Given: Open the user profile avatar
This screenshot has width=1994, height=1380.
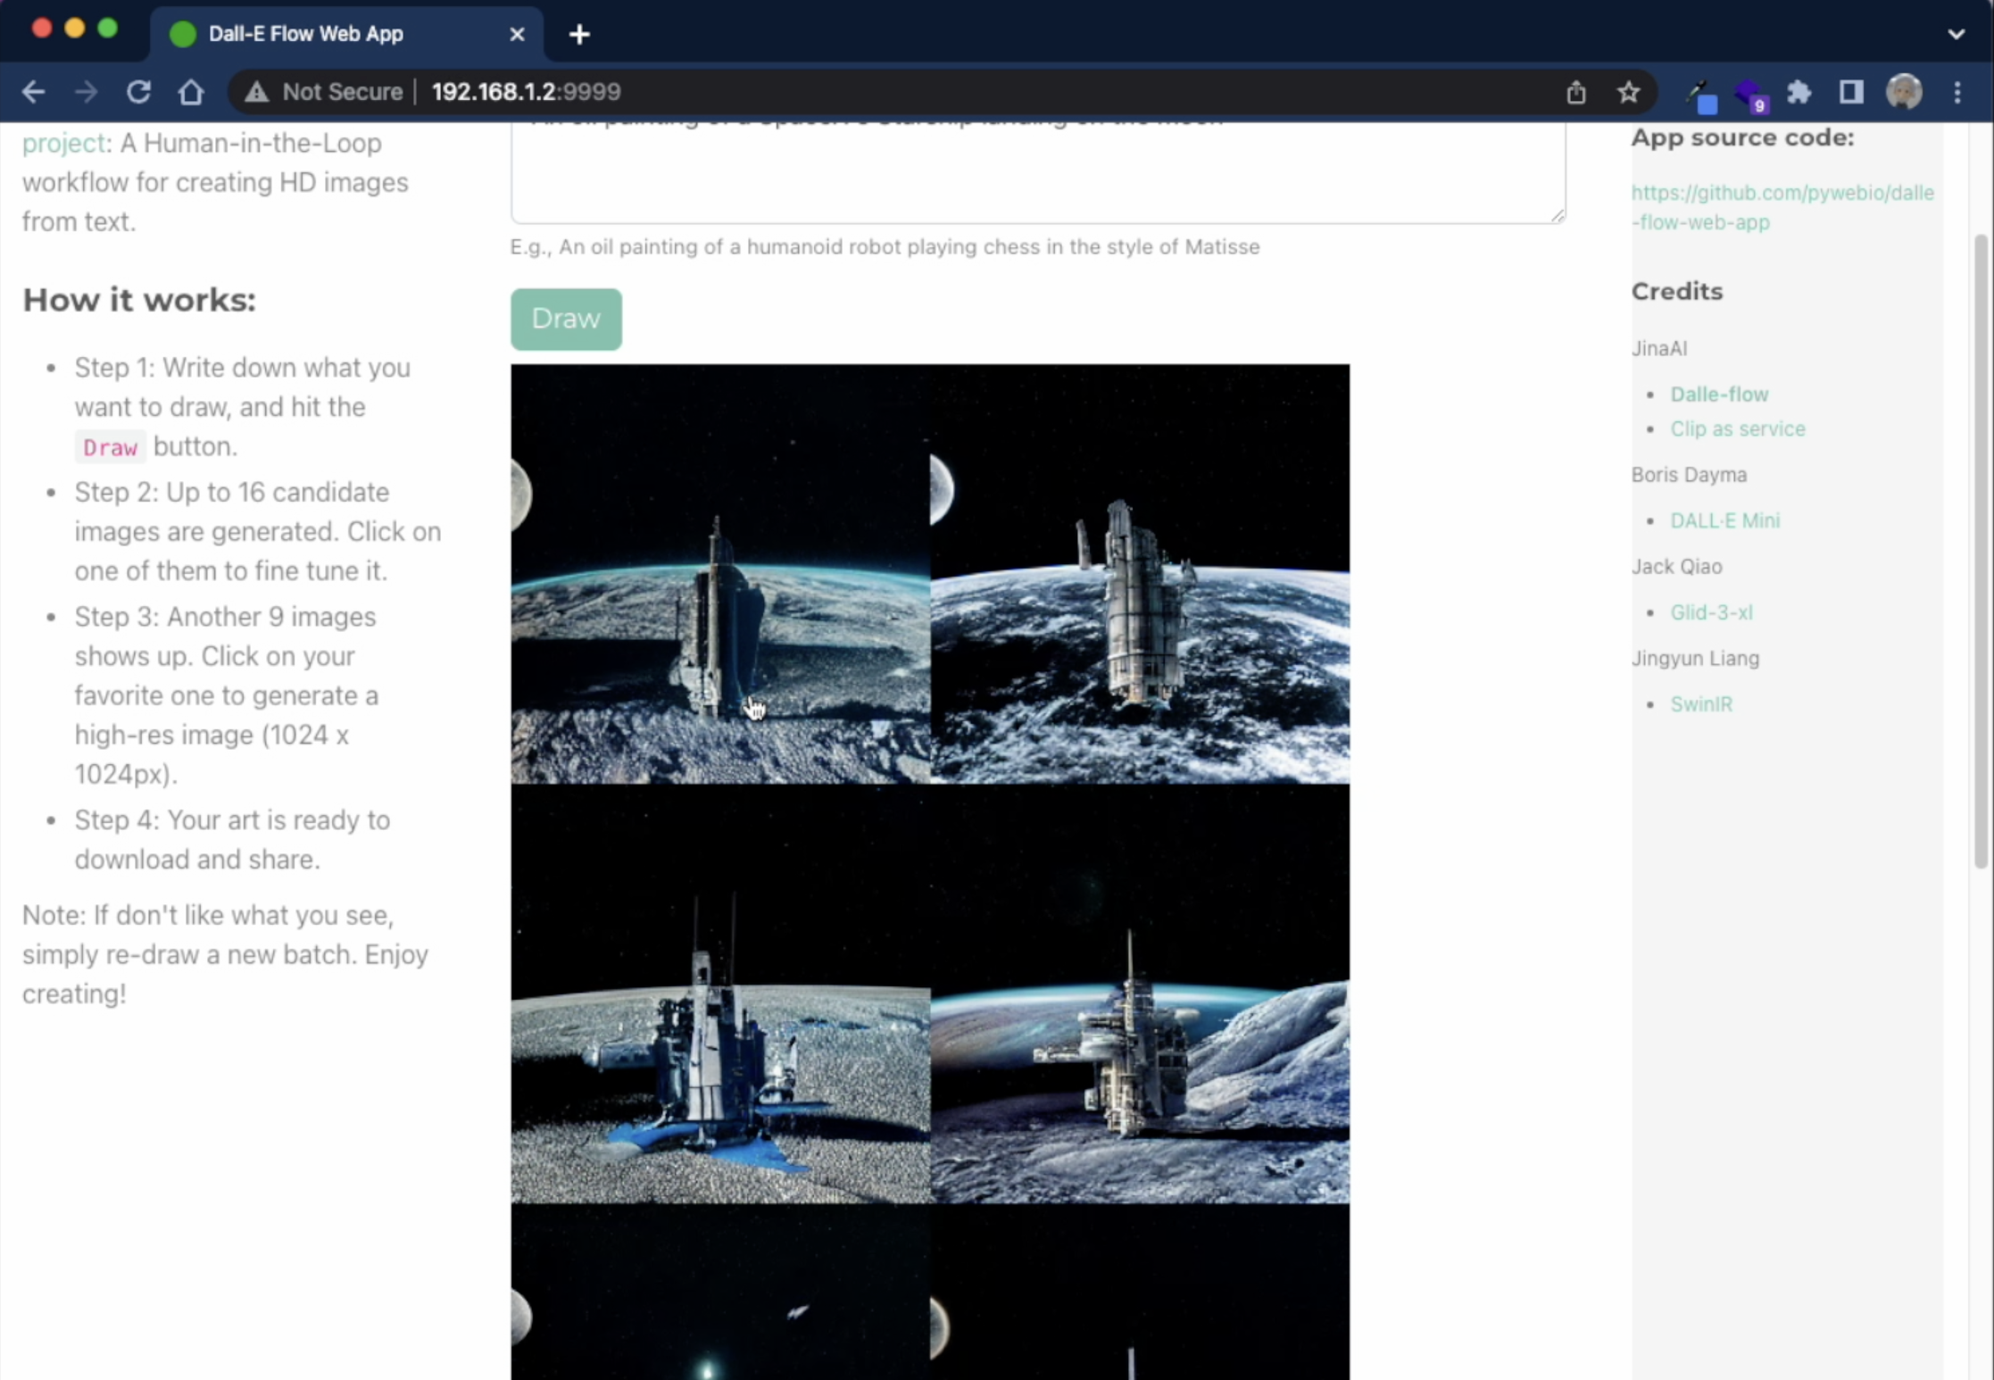Looking at the screenshot, I should [1903, 92].
